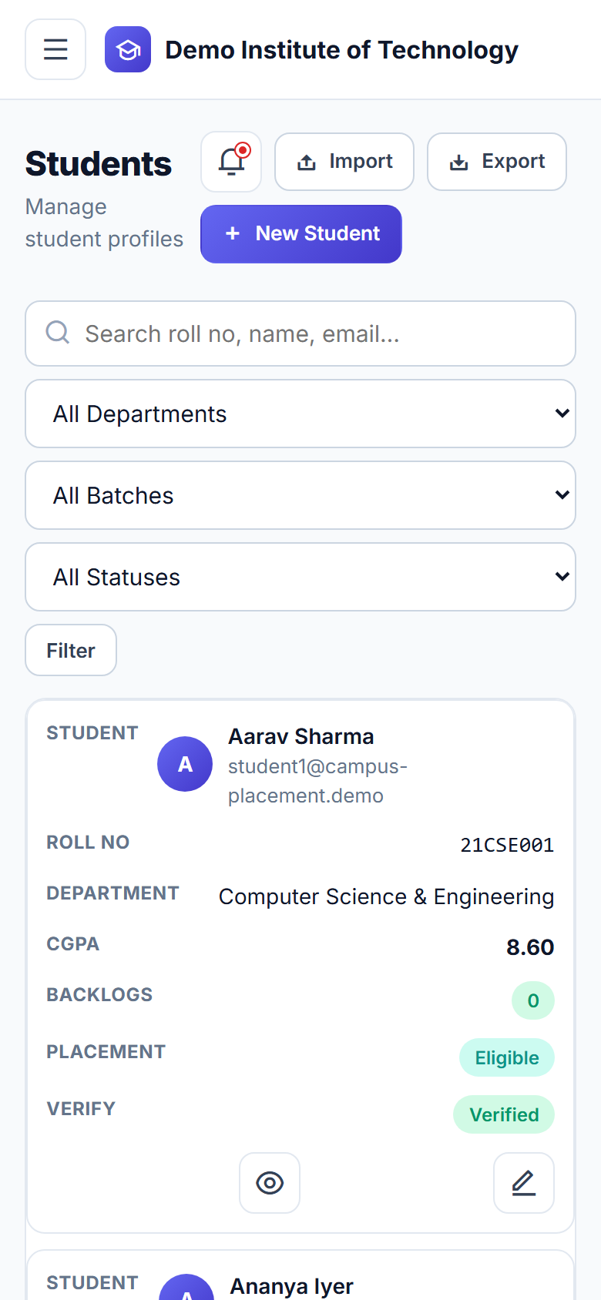Image resolution: width=601 pixels, height=1300 pixels.
Task: Focus the search roll no field
Action: click(300, 333)
